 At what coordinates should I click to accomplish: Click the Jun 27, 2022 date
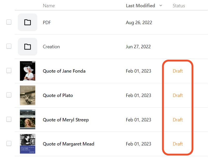[138, 47]
